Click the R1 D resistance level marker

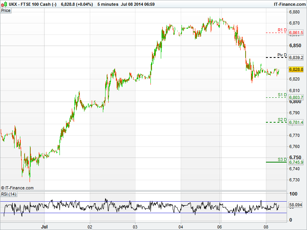coord(282,30)
